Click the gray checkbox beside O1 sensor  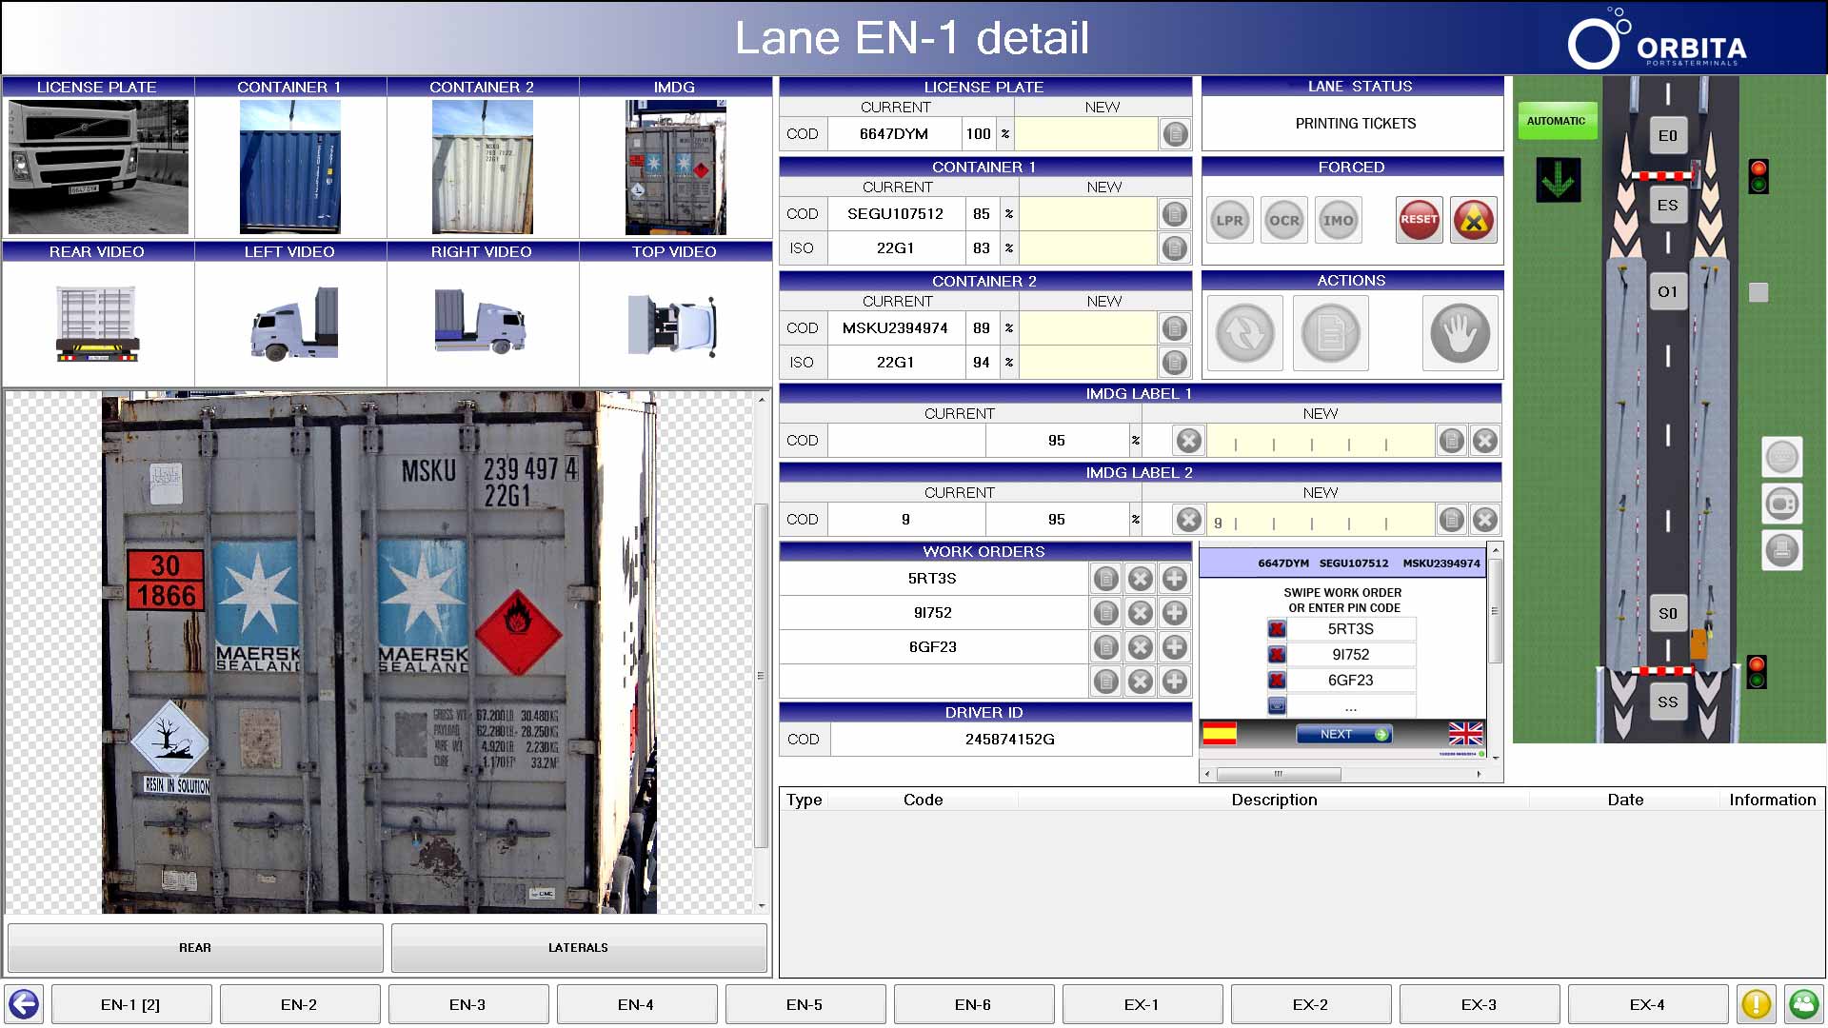[1758, 292]
